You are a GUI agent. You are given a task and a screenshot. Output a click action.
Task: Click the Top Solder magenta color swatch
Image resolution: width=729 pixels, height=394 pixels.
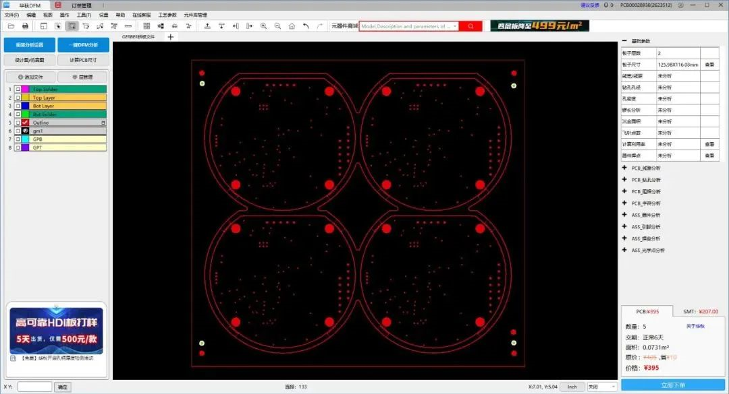click(25, 89)
